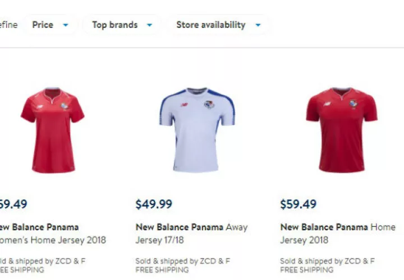Click the women's jersey price on the left
404x280 pixels.
coord(13,204)
